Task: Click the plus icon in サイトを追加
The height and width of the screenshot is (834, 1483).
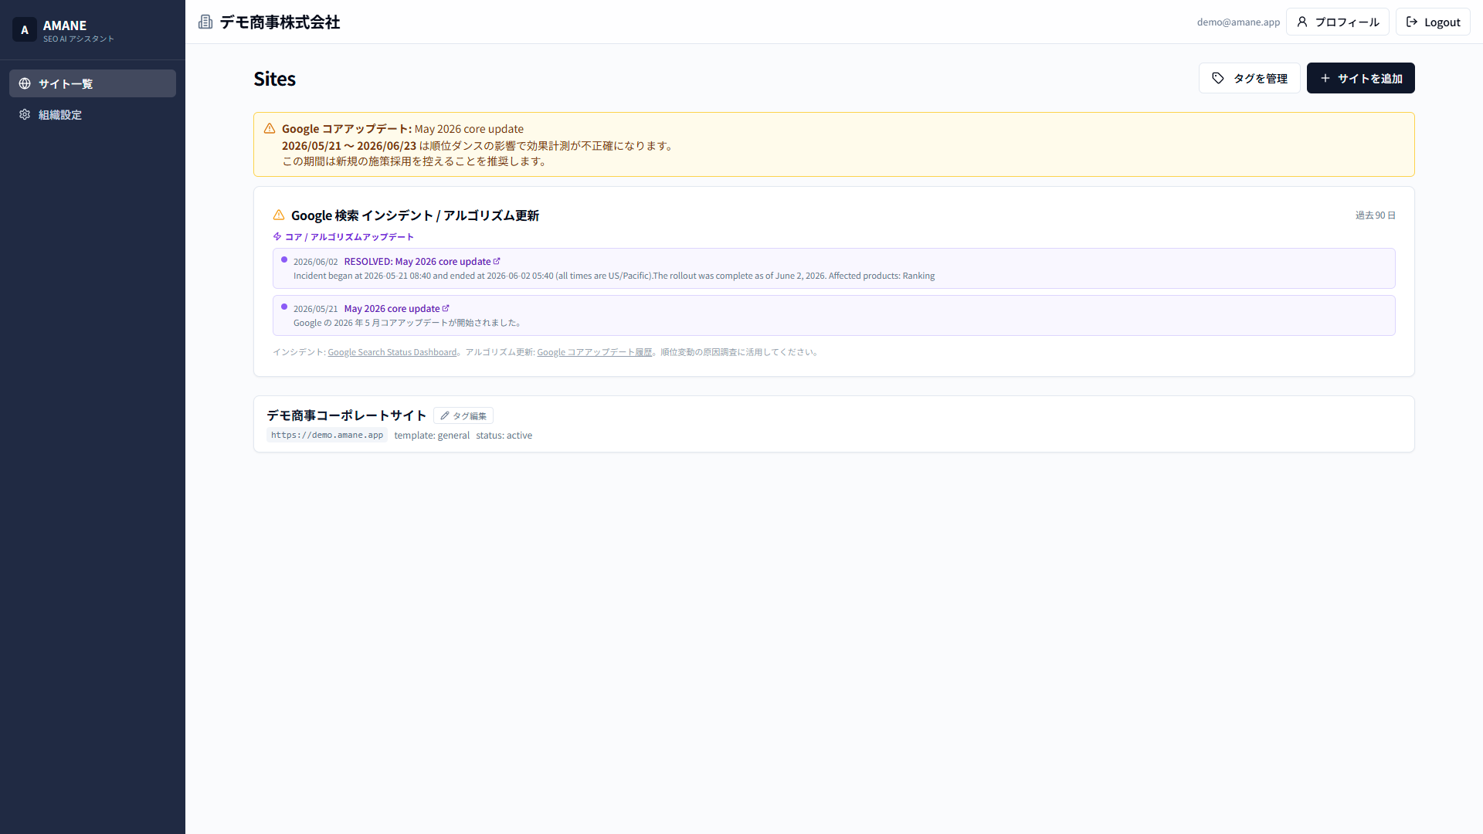Action: coord(1325,78)
